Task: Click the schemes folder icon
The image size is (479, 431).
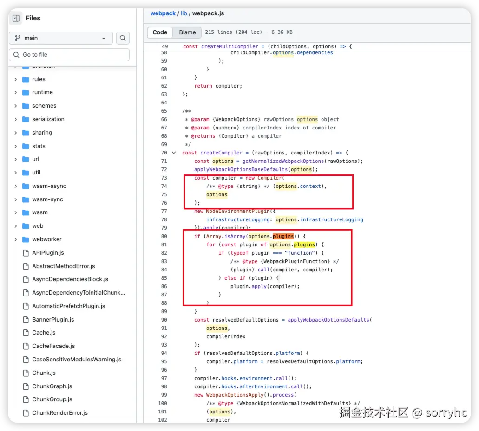Action: click(26, 106)
